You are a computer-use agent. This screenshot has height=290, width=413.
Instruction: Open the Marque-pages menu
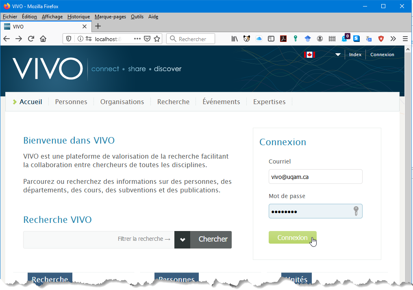coord(110,17)
